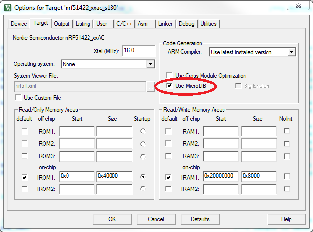Screen dimensions: 313x232
Task: Select ROM3 Startup radio button
Action: tap(143, 156)
